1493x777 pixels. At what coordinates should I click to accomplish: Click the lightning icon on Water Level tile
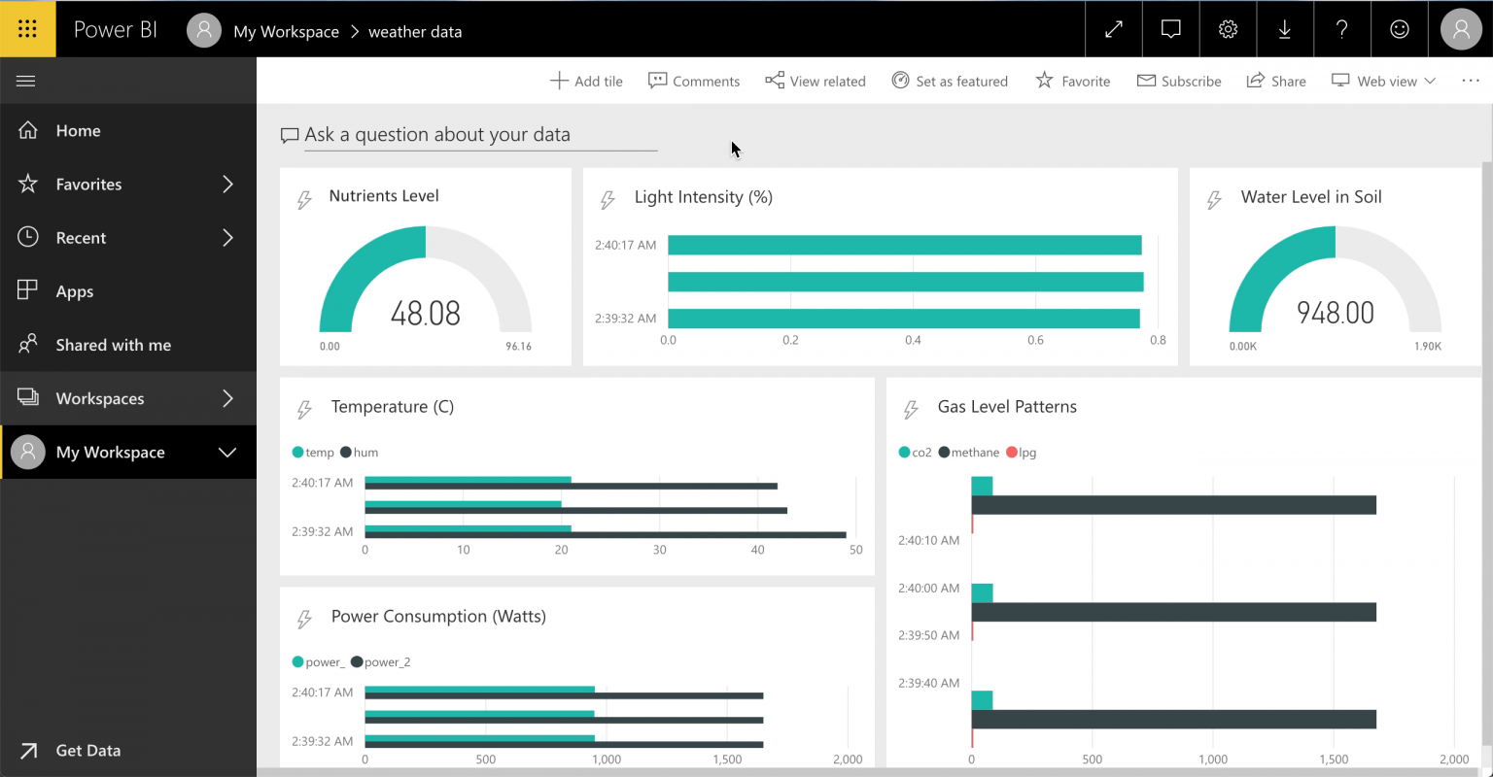coord(1214,200)
